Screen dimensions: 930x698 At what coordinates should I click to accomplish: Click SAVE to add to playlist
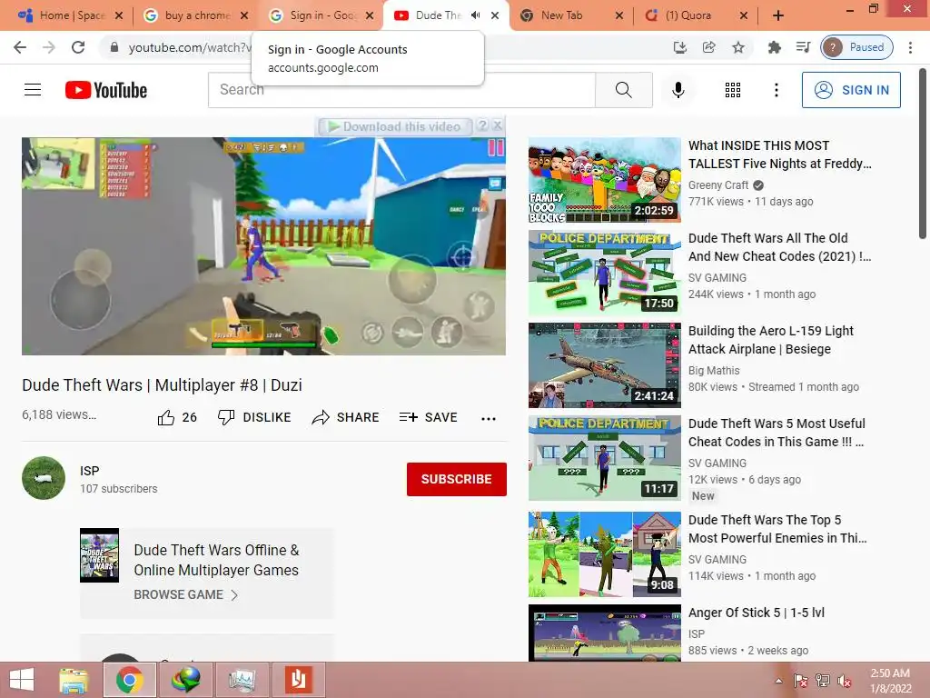coord(429,417)
